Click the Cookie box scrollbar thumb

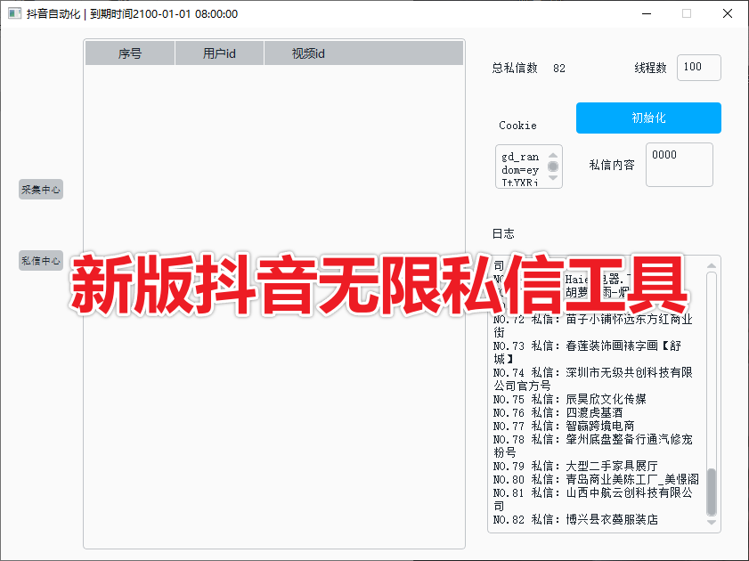click(553, 167)
